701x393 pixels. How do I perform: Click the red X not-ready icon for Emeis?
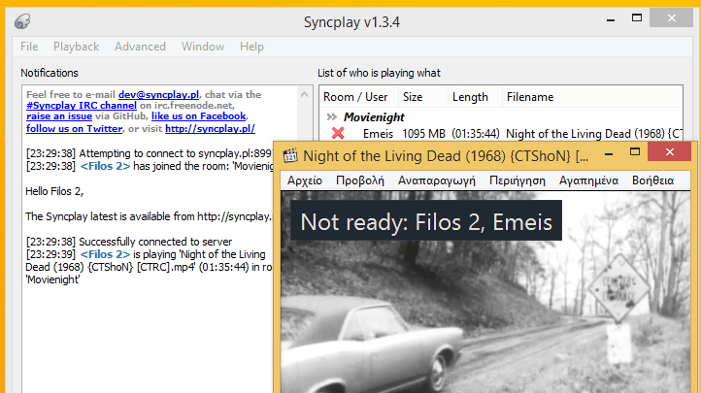pos(338,133)
